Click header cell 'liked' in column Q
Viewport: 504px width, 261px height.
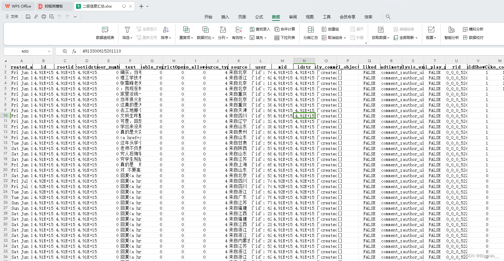click(x=369, y=67)
